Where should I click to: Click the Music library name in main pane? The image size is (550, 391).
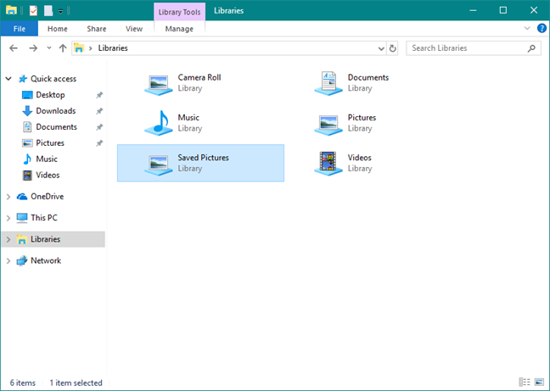pos(188,117)
